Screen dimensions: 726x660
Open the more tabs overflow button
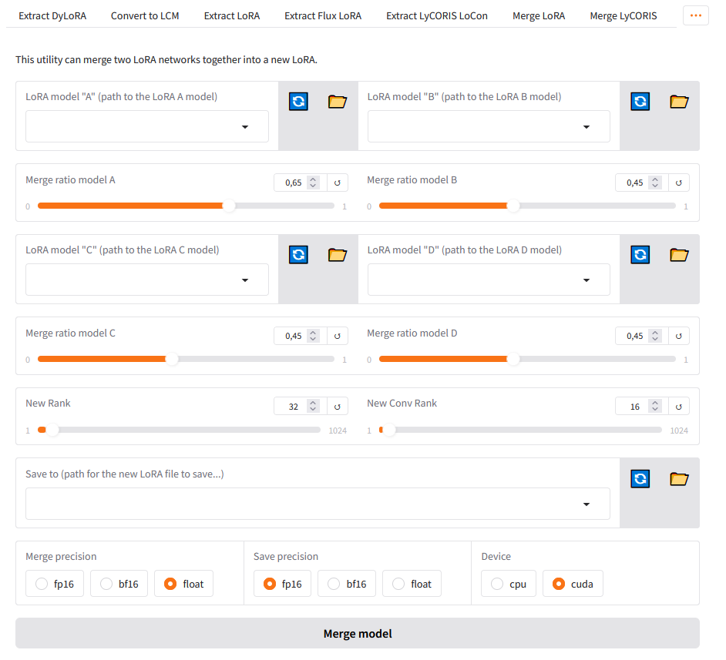click(x=696, y=15)
